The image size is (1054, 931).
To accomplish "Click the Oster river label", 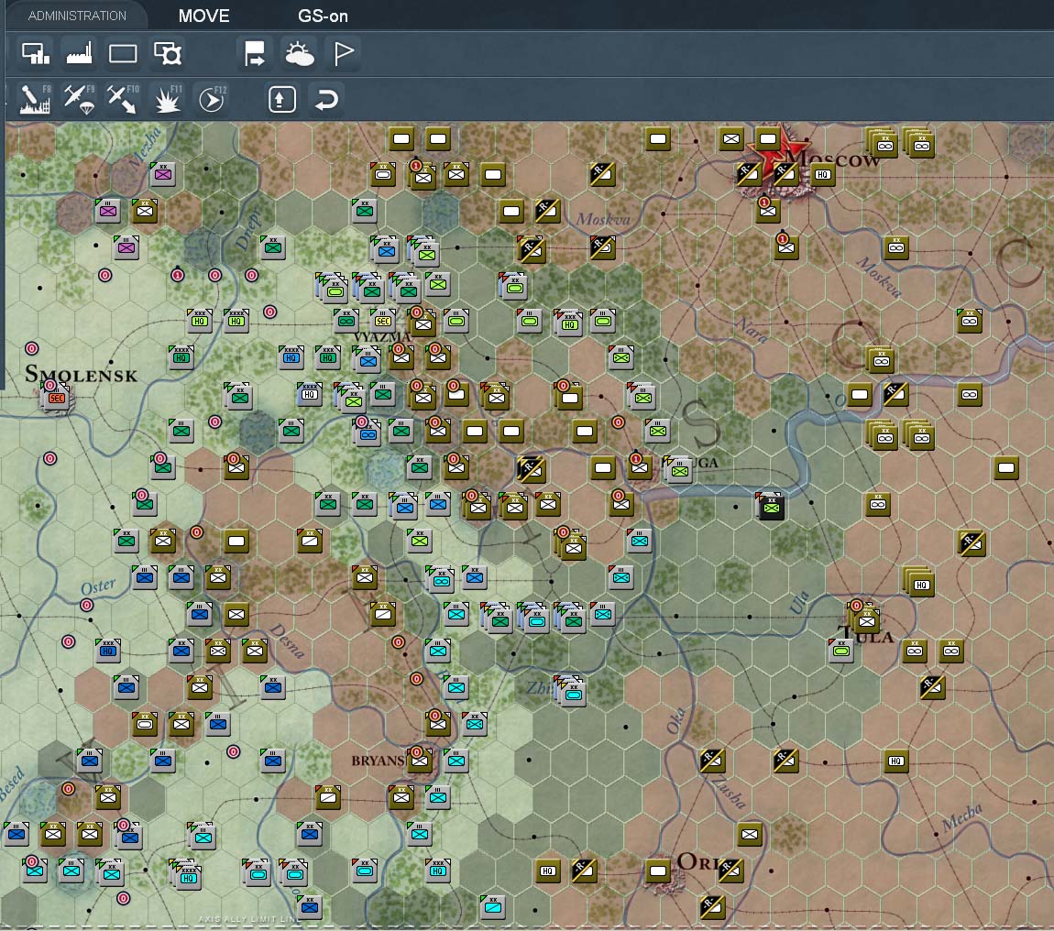I will [98, 586].
